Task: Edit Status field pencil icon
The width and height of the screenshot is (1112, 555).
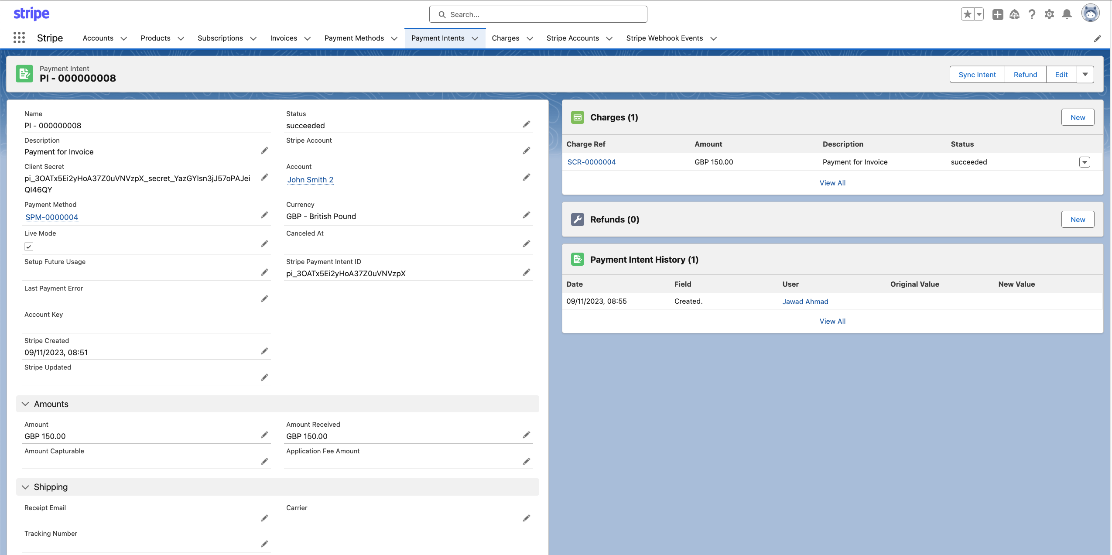Action: [527, 124]
